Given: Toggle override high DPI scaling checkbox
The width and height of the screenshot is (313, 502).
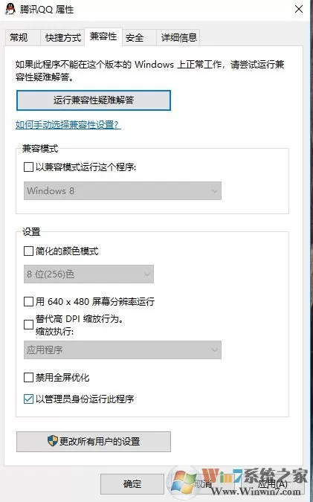Looking at the screenshot, I should click(28, 324).
